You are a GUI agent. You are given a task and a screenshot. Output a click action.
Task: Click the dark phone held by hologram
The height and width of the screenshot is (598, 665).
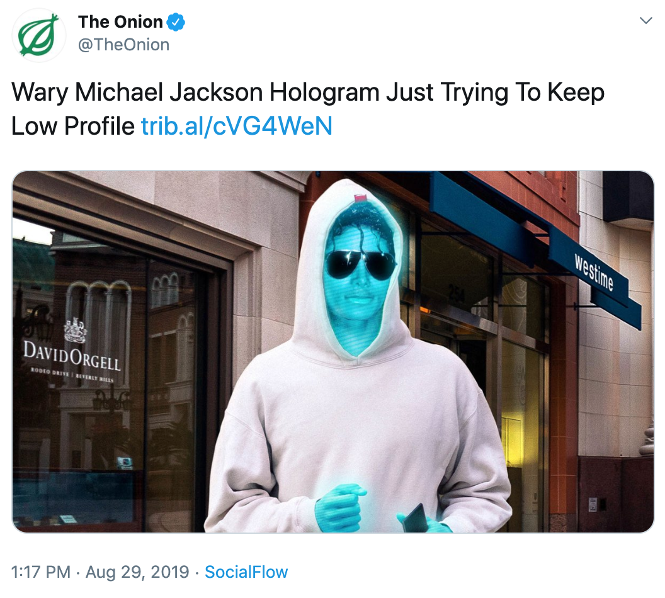coord(414,518)
